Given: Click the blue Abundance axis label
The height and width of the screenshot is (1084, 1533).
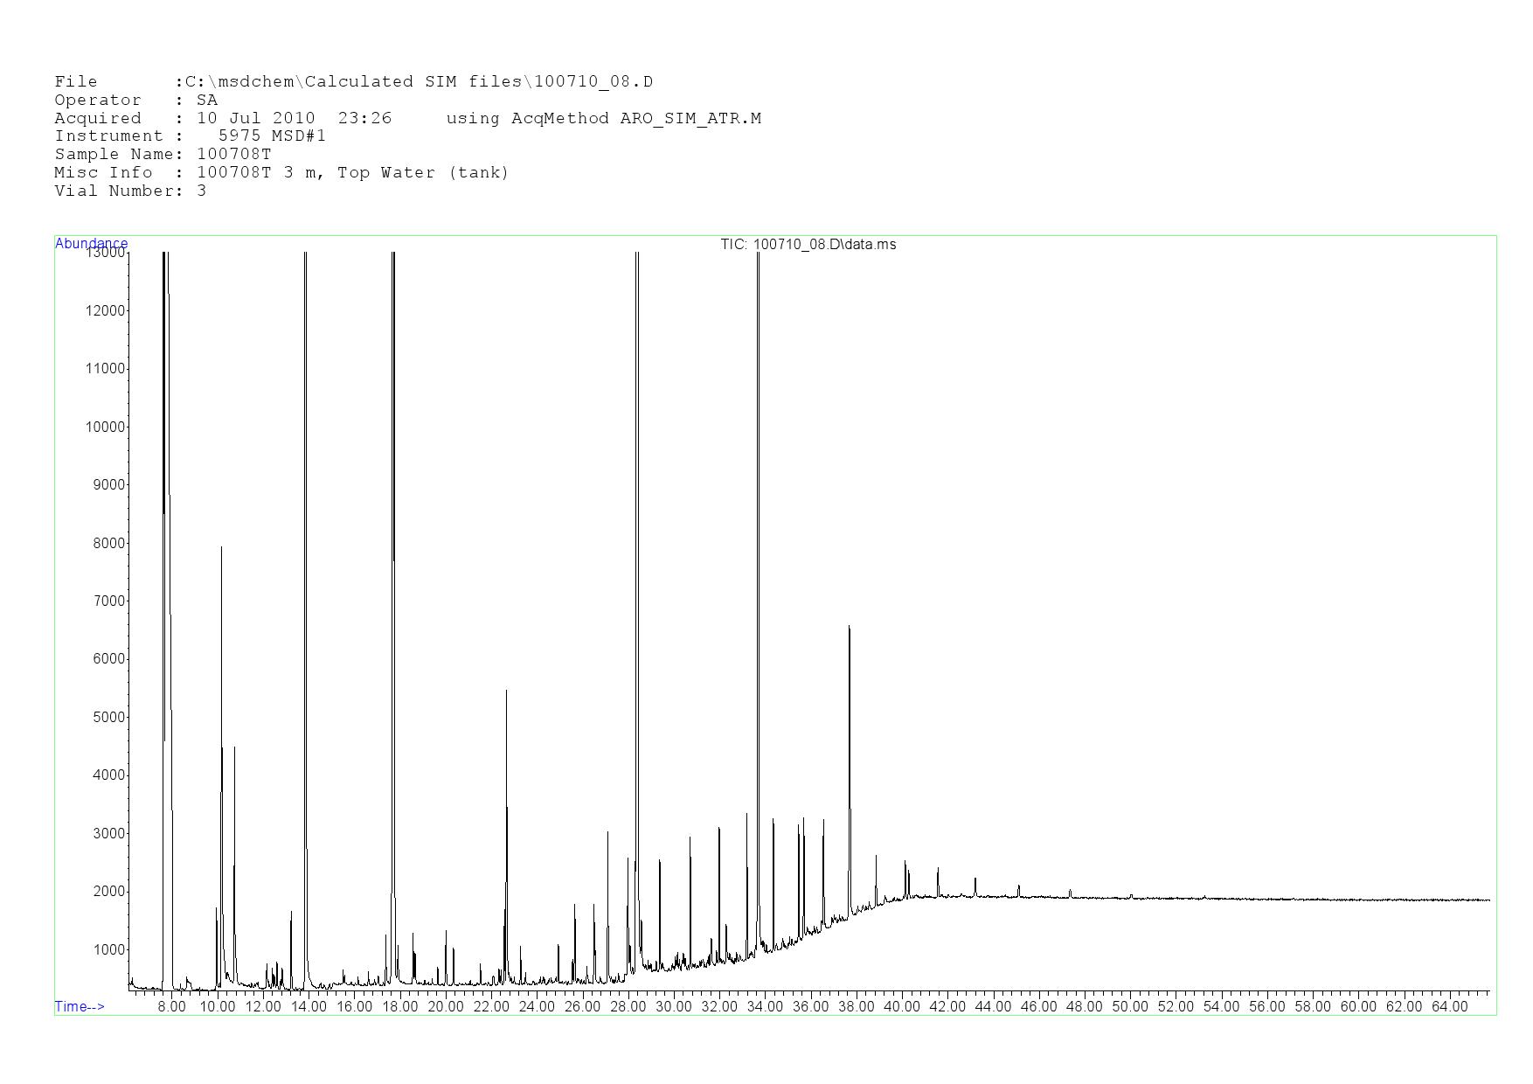Looking at the screenshot, I should coord(91,243).
